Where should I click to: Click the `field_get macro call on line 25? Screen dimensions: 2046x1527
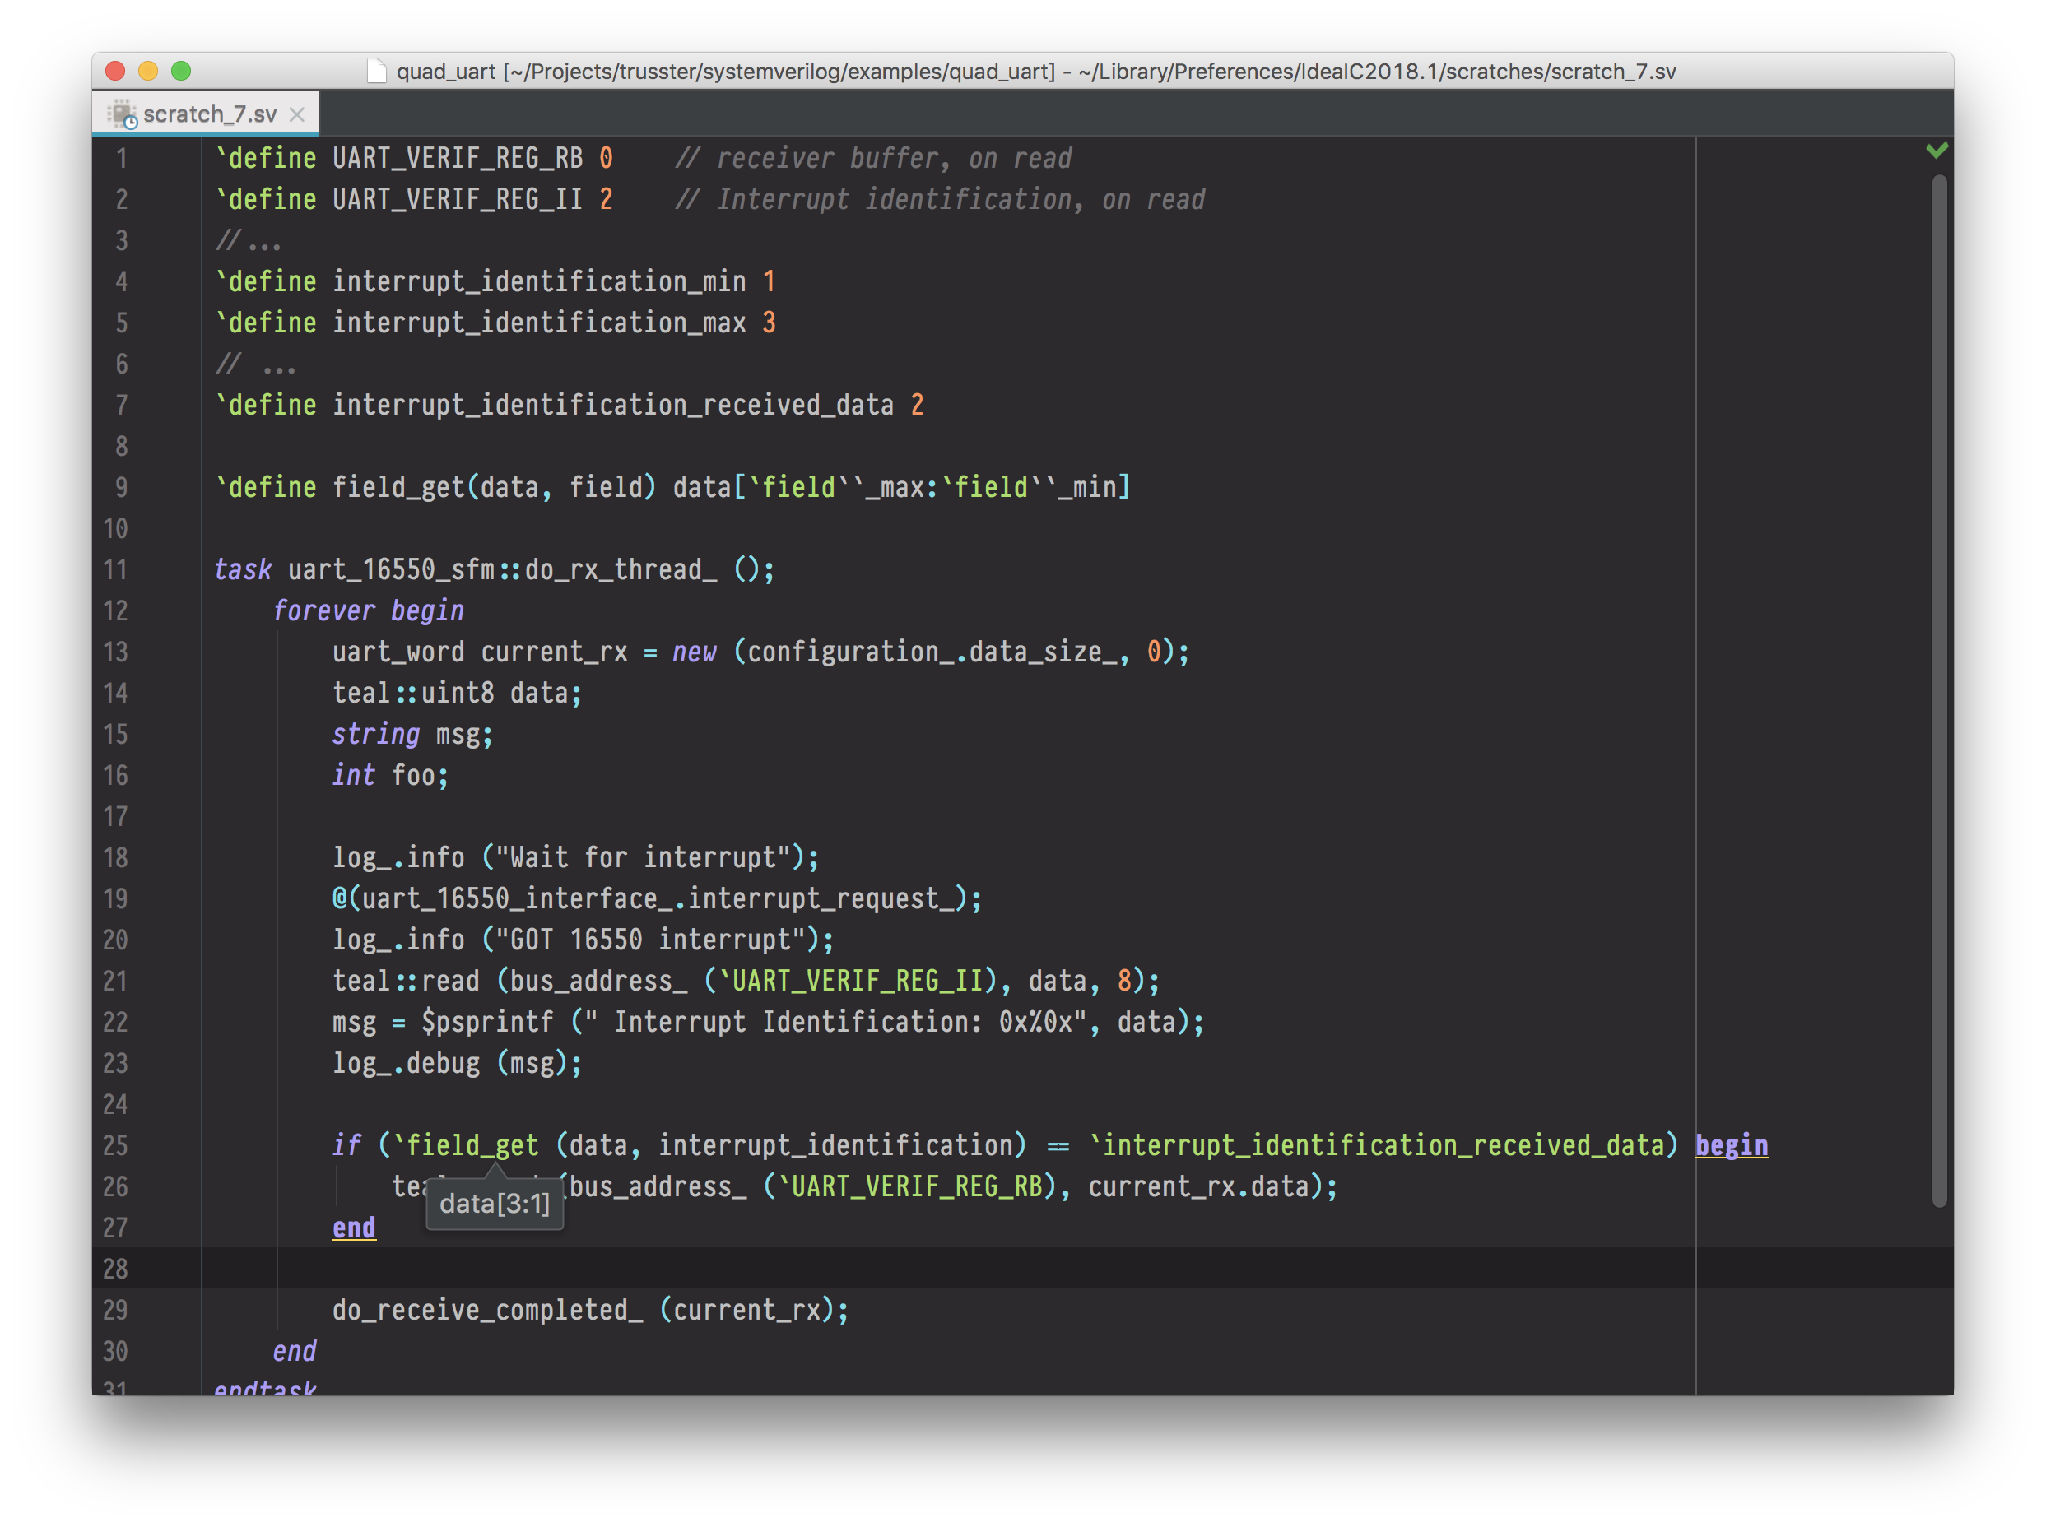pyautogui.click(x=466, y=1145)
